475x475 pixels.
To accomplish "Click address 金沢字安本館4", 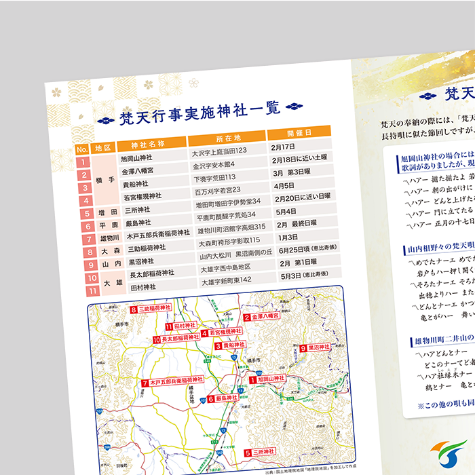I will click(x=214, y=166).
